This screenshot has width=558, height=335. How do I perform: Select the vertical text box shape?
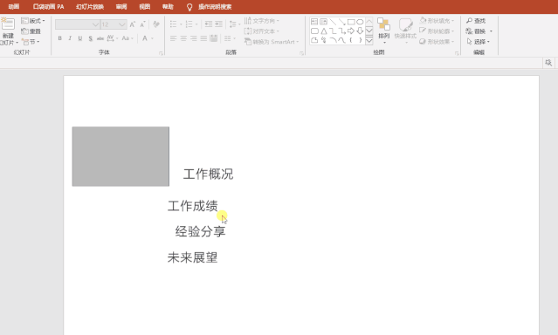click(x=323, y=22)
